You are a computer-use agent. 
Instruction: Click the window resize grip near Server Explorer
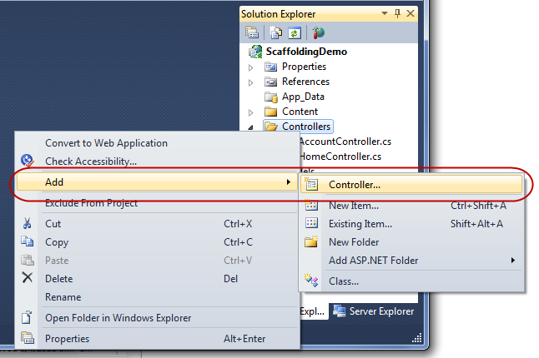(416, 338)
